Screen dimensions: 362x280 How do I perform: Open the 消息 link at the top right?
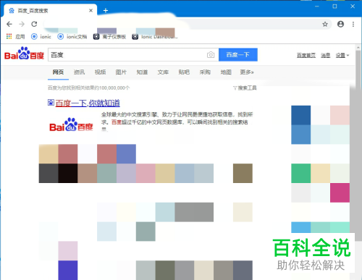click(325, 56)
